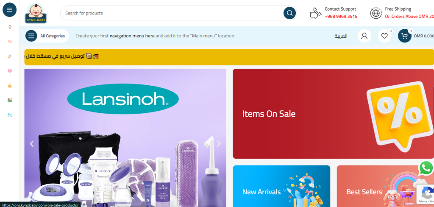Go to previous slide in Lansinoh banner
The image size is (434, 207).
tap(31, 143)
